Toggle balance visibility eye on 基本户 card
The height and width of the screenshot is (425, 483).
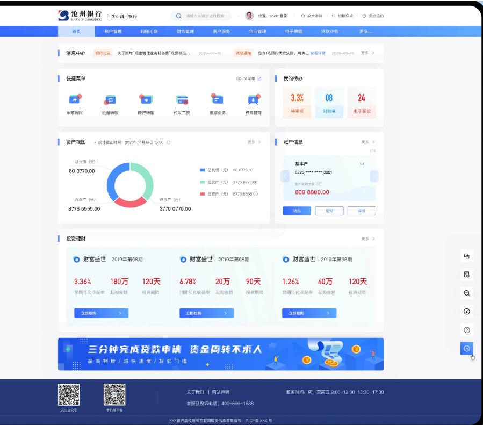pos(362,164)
